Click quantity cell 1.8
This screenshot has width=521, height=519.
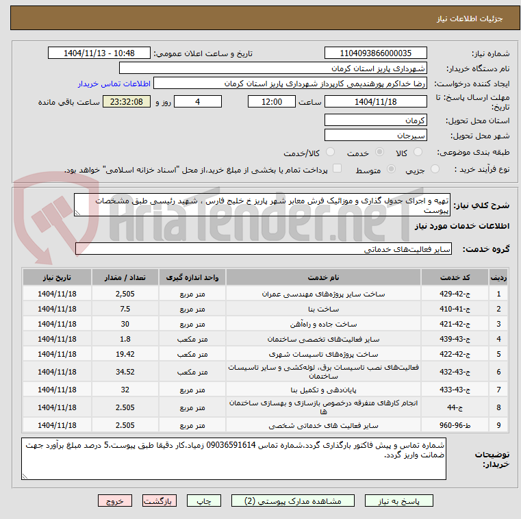pos(125,339)
